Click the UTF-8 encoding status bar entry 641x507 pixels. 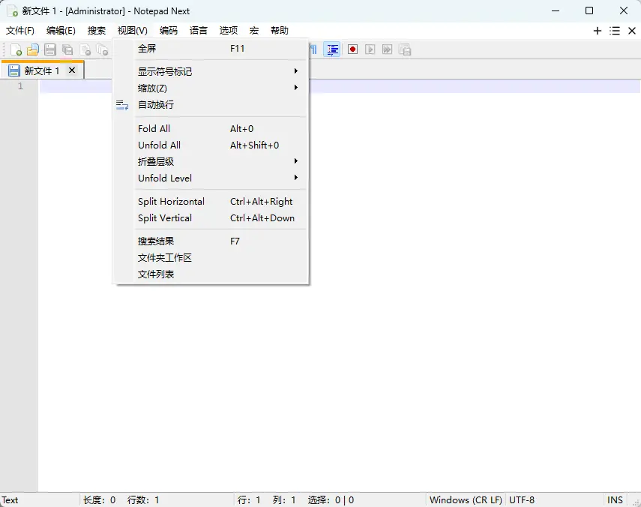(x=522, y=500)
